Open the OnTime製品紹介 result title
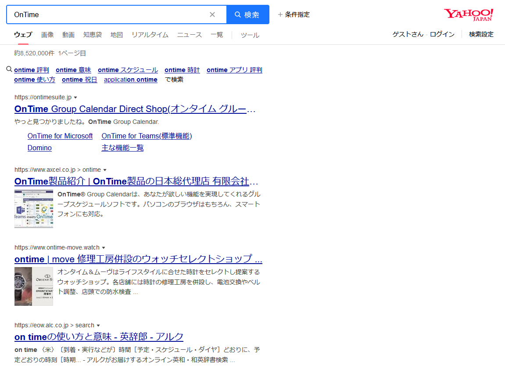This screenshot has height=373, width=505. tap(136, 181)
